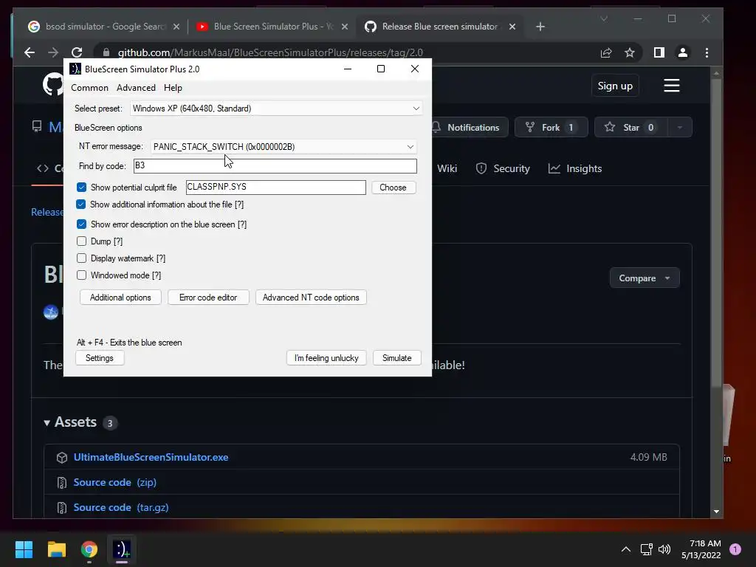756x567 pixels.
Task: Click the Find by code input field
Action: pos(275,166)
